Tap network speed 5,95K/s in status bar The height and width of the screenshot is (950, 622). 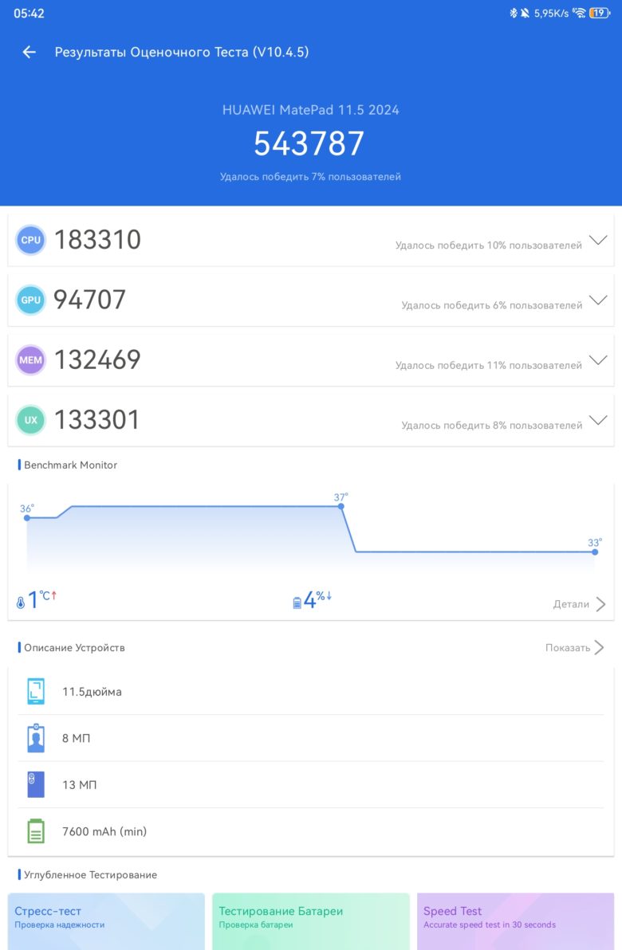[x=551, y=14]
